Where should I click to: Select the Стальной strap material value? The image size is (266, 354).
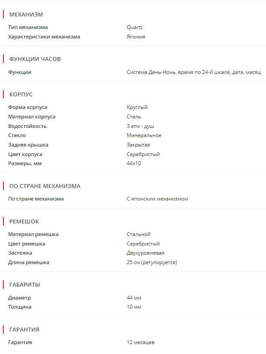pos(139,234)
